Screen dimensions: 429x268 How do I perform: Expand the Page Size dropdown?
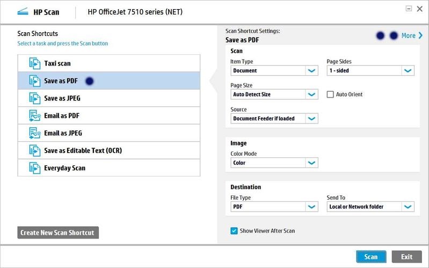pos(274,95)
